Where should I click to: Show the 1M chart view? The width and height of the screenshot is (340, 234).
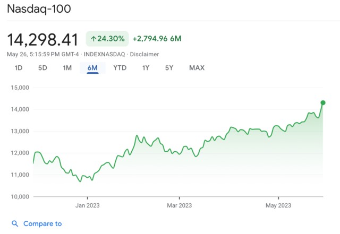[67, 68]
